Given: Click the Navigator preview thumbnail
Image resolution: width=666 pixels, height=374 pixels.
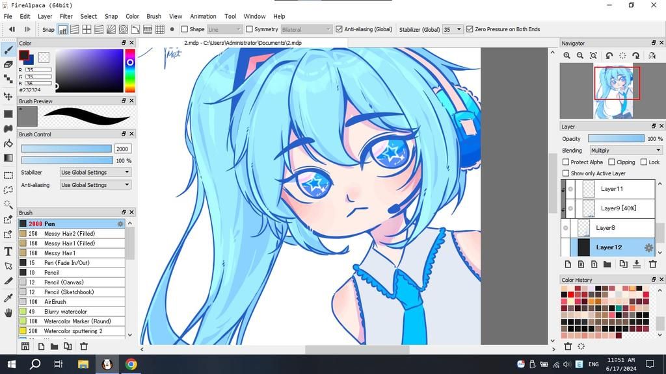Looking at the screenshot, I should [x=614, y=92].
